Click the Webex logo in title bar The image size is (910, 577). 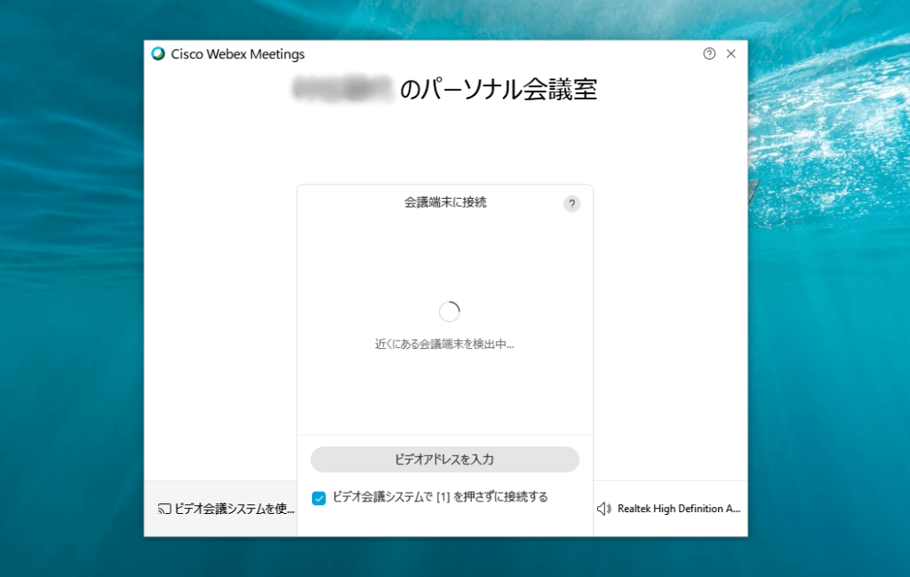[158, 53]
